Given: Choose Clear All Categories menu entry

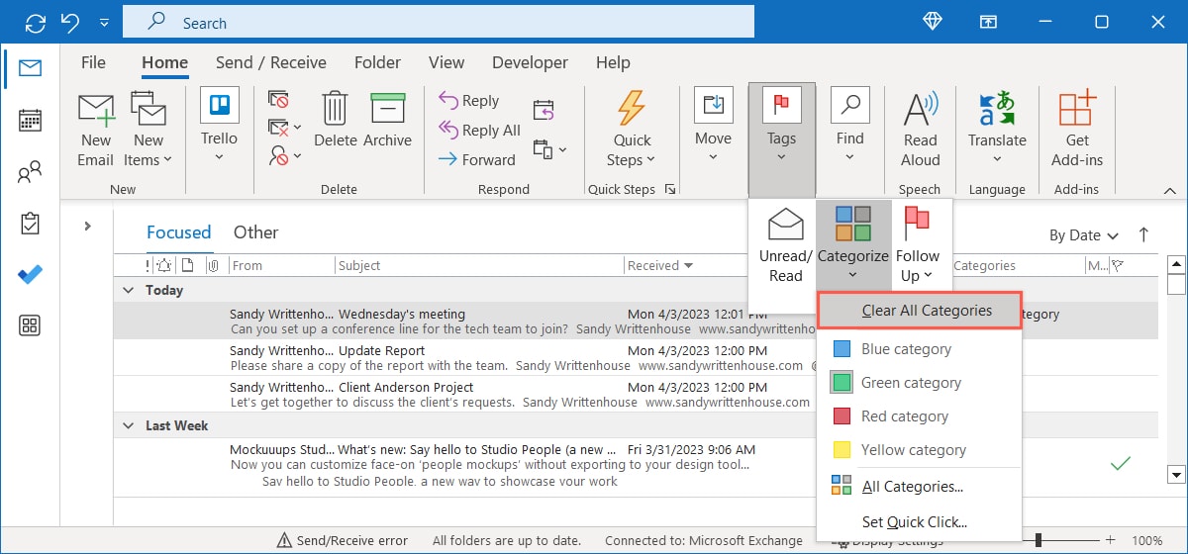Looking at the screenshot, I should click(x=920, y=311).
